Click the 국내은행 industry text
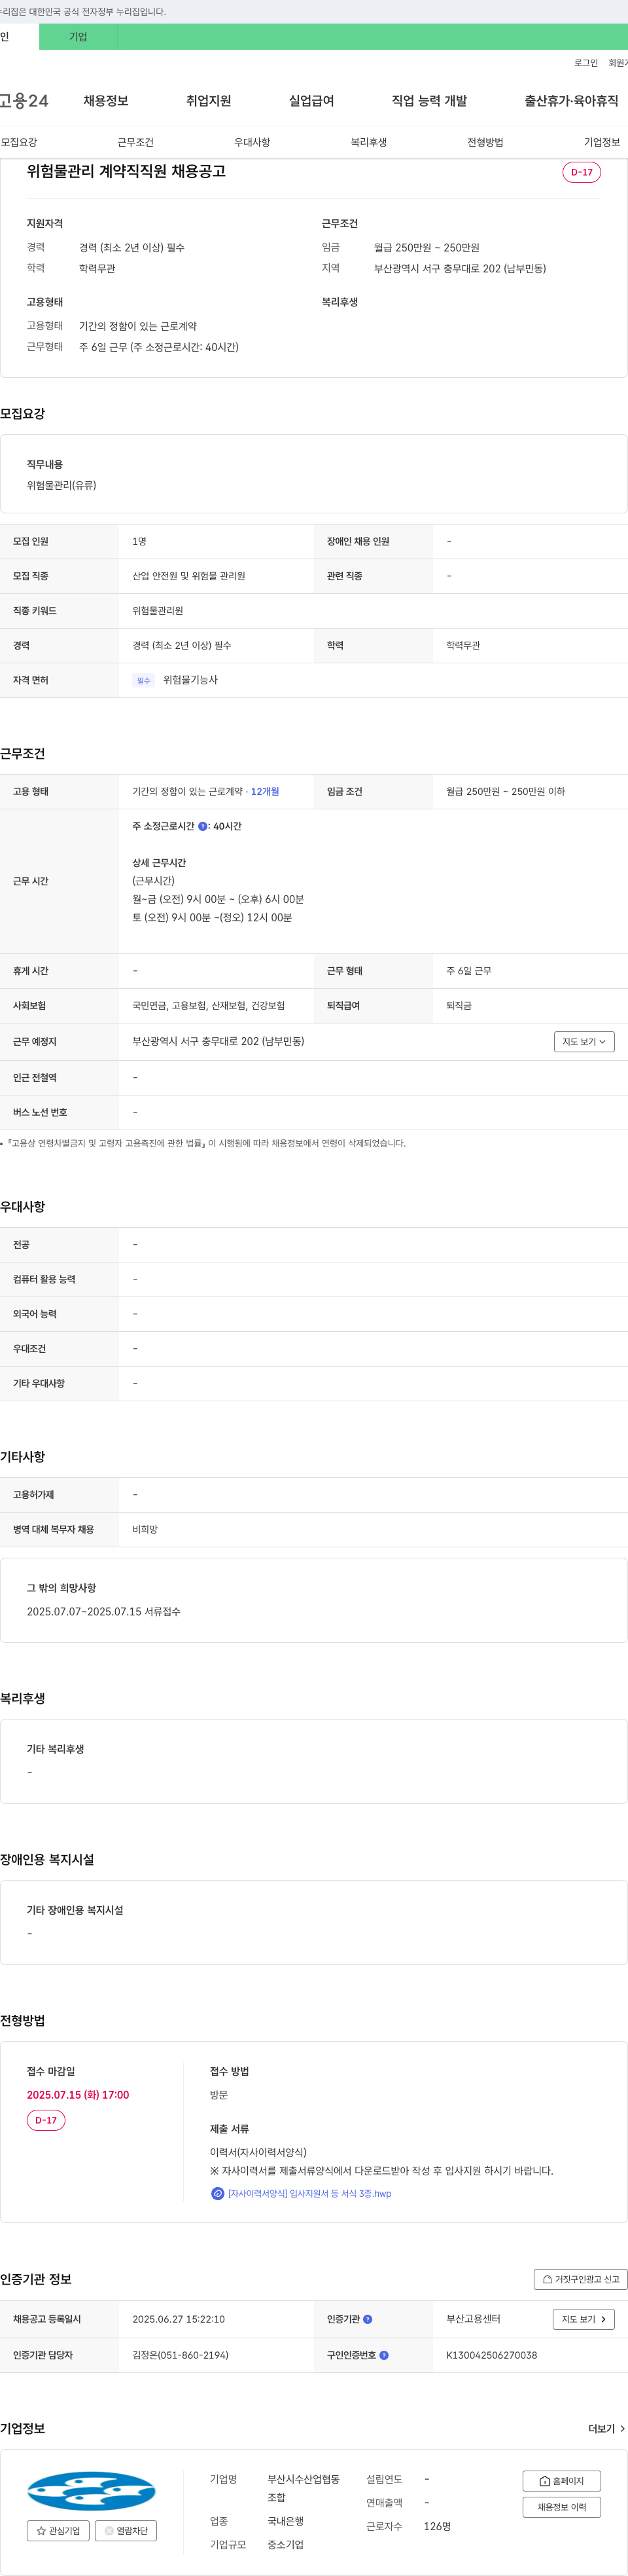This screenshot has width=628, height=2576. [x=286, y=2521]
